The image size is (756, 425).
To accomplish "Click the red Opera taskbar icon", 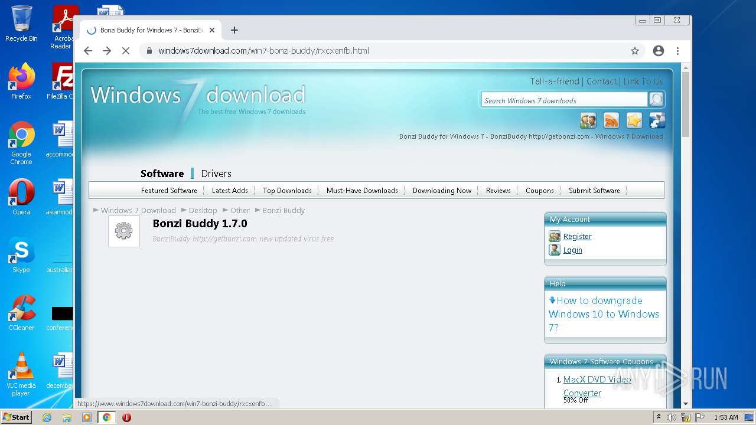I will coord(126,417).
